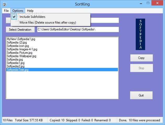Image resolution: width=165 pixels, height=125 pixels.
Task: Click 'Copied: 10' in status bar
Action: pyautogui.click(x=57, y=120)
